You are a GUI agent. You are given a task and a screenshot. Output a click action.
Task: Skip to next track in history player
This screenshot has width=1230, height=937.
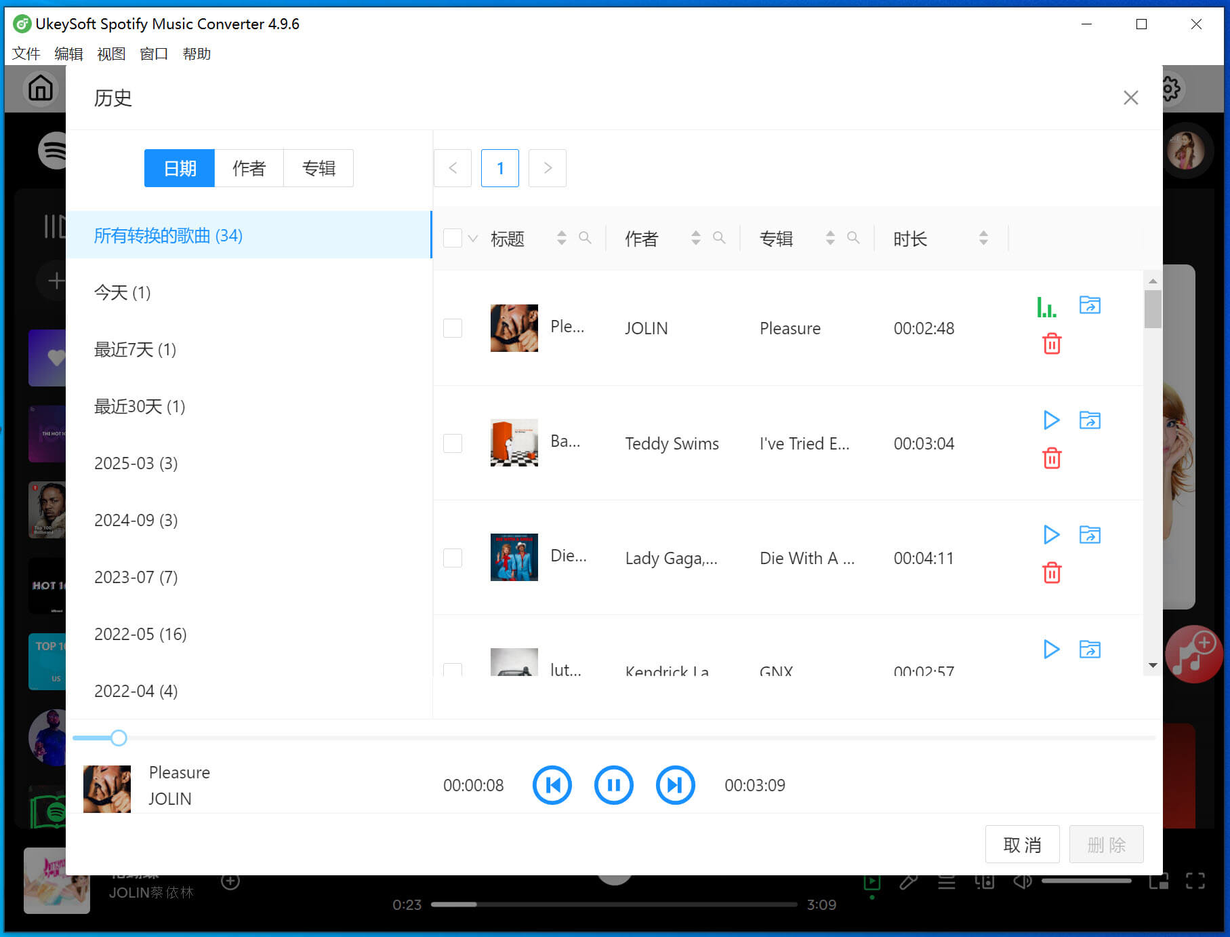click(x=676, y=785)
